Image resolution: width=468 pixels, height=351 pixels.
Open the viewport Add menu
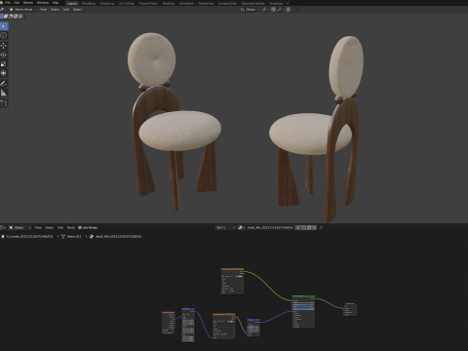click(66, 10)
